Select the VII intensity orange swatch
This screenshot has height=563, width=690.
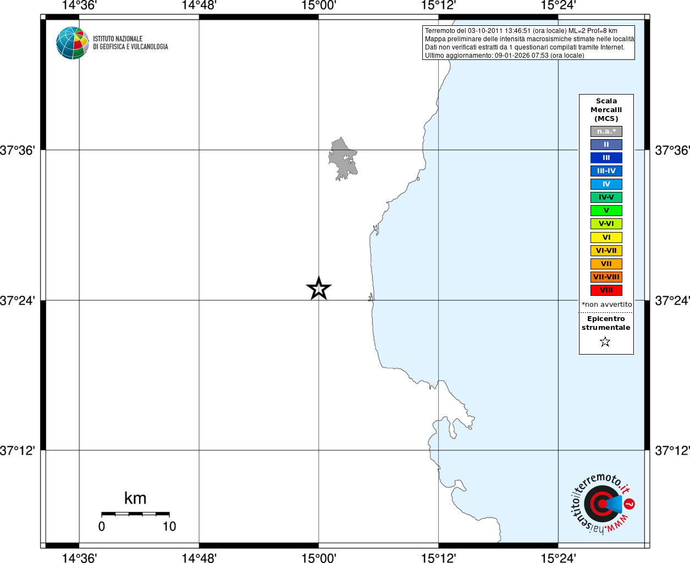click(x=606, y=264)
